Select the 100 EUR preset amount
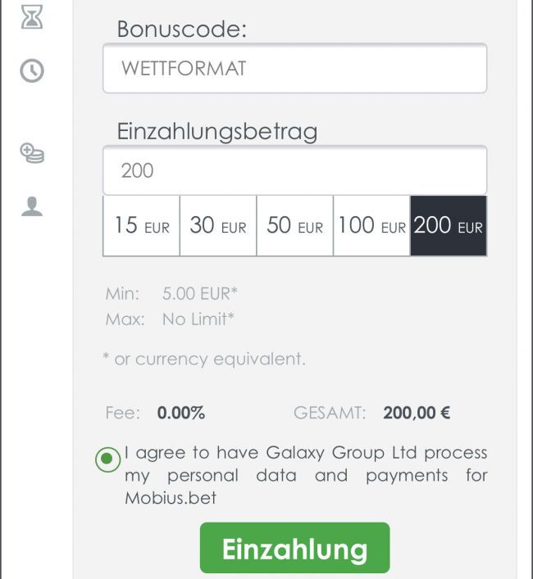533x579 pixels. (371, 226)
